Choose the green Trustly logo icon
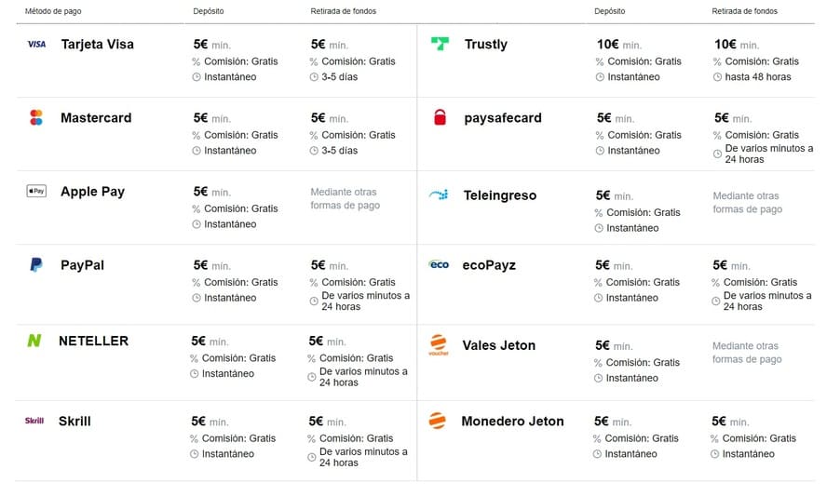The height and width of the screenshot is (496, 827). click(x=440, y=44)
